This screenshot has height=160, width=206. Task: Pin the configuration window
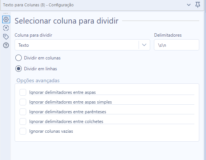(x=198, y=5)
